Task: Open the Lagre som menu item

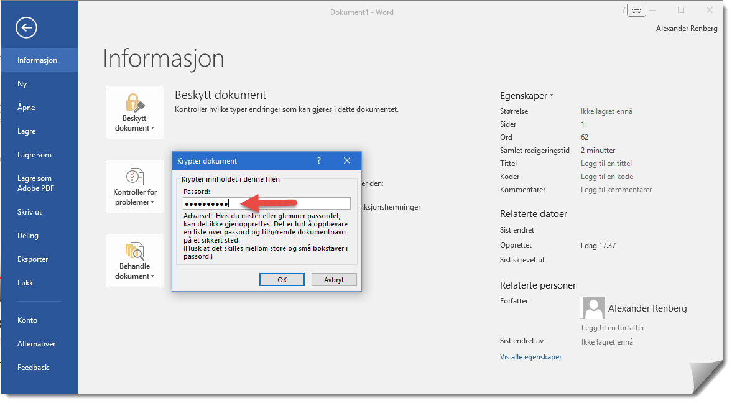Action: tap(34, 155)
